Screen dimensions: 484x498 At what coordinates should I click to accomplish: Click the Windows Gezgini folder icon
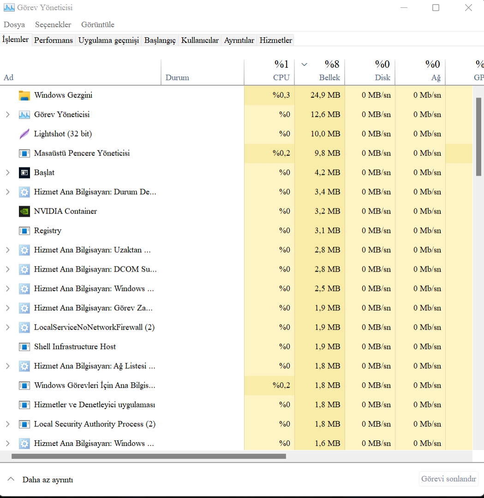tap(24, 95)
